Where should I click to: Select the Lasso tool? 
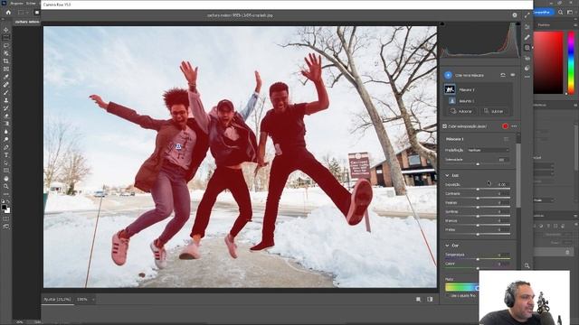[x=6, y=45]
